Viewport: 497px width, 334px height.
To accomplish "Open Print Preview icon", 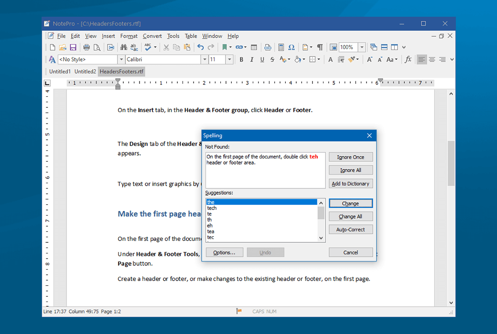I will click(x=97, y=48).
